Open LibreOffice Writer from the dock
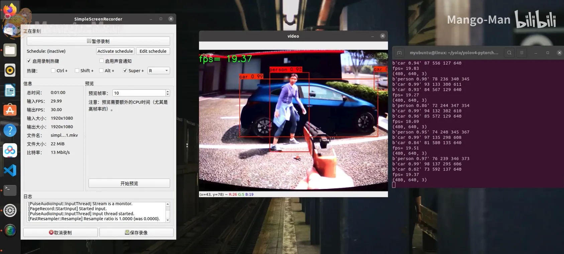 [x=10, y=90]
